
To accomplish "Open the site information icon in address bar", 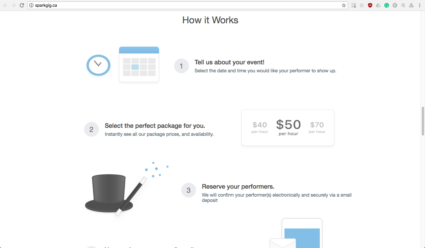I will (31, 5).
